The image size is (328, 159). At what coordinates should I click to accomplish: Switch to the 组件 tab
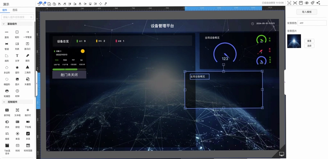coord(5,10)
